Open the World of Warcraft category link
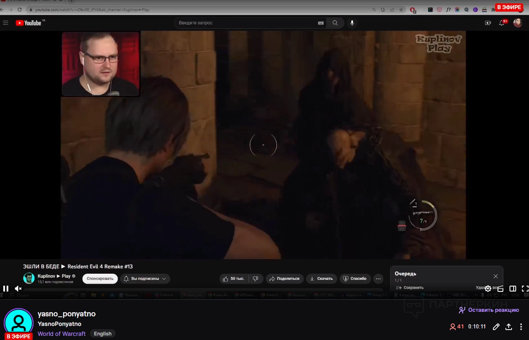The width and height of the screenshot is (529, 340). pos(62,334)
